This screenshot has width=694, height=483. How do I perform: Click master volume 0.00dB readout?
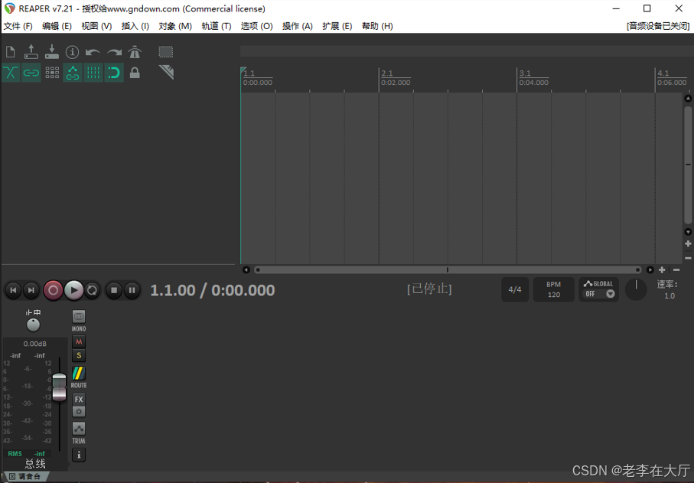(35, 344)
